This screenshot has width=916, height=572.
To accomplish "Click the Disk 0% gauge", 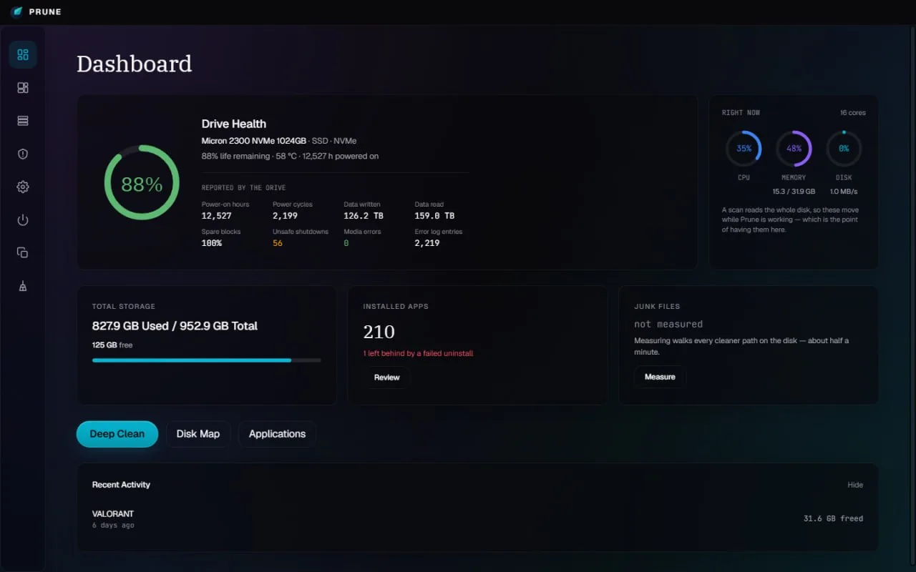I will pyautogui.click(x=844, y=149).
